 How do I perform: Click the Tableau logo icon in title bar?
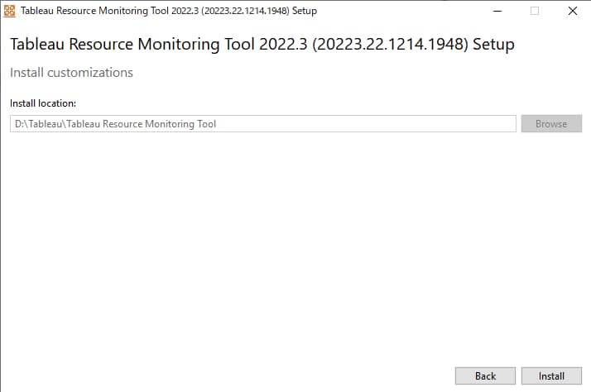point(9,11)
